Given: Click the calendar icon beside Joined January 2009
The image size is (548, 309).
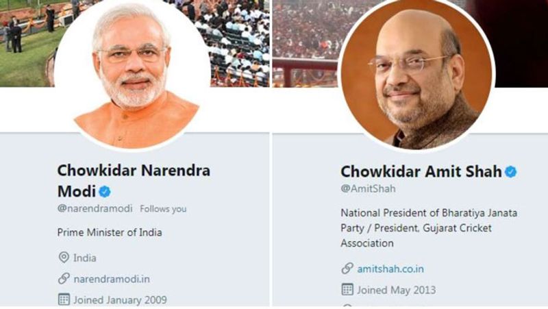Looking at the screenshot, I should (x=64, y=299).
